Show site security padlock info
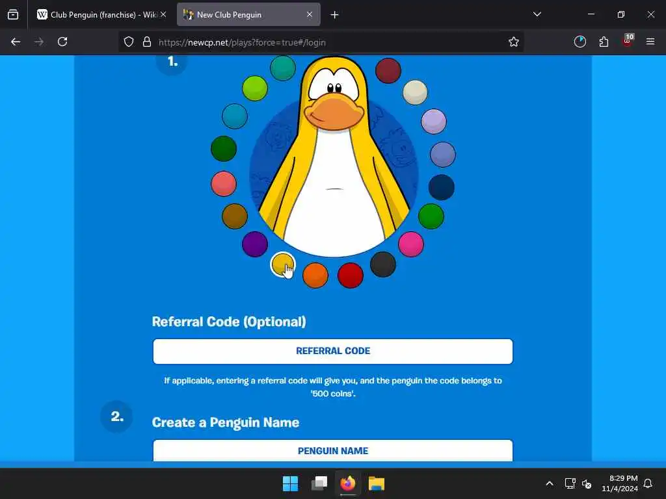 coord(147,42)
